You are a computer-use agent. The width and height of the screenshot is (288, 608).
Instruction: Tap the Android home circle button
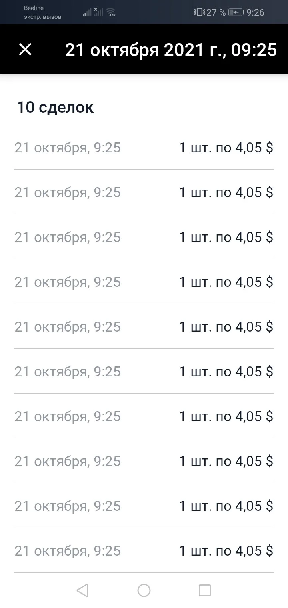click(x=144, y=590)
